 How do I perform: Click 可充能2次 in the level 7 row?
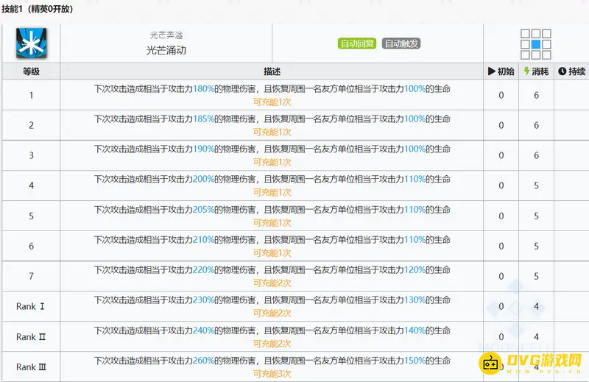tap(272, 283)
